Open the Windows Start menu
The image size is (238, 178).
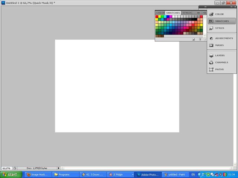pyautogui.click(x=10, y=174)
